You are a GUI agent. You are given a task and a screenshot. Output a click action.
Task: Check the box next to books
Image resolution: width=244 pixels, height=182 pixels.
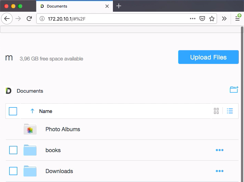pyautogui.click(x=13, y=150)
